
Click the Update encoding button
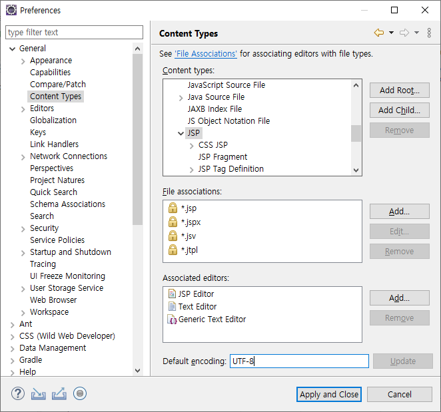403,361
